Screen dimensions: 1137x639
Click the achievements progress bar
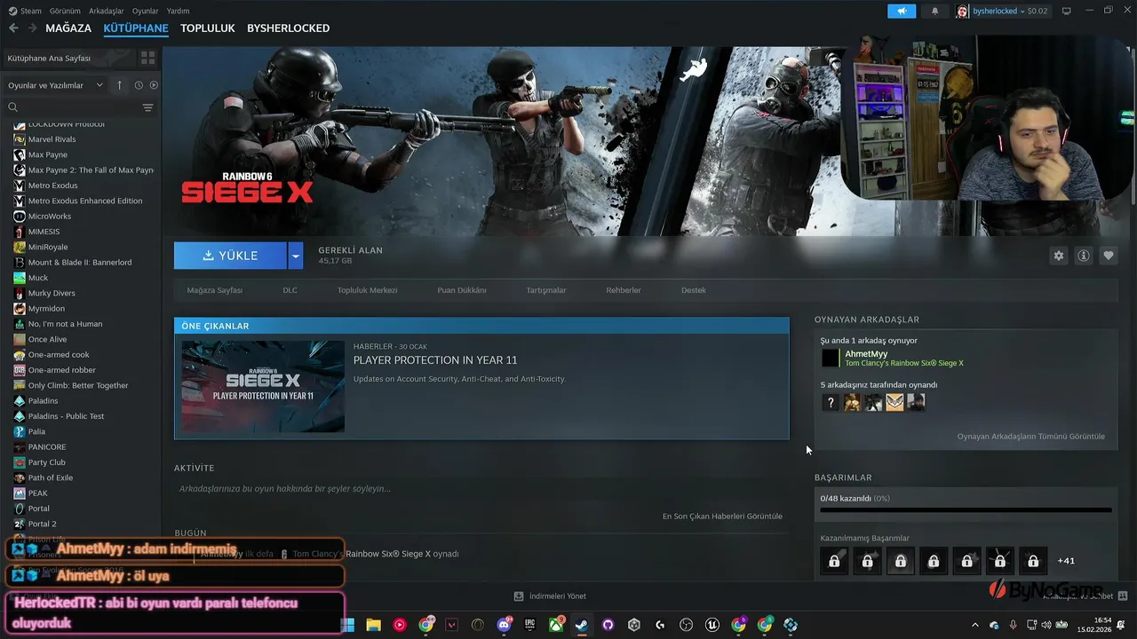[x=966, y=510]
